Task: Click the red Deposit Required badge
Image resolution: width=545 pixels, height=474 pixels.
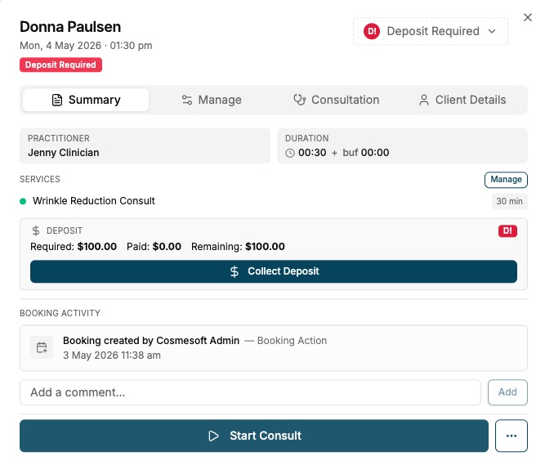Action: [60, 65]
